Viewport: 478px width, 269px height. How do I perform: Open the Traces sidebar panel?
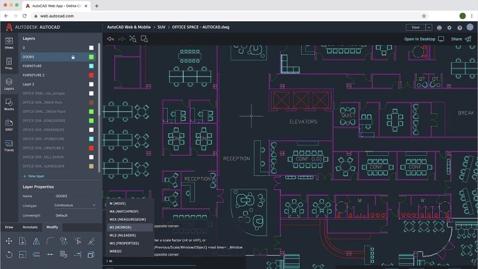tap(9, 146)
